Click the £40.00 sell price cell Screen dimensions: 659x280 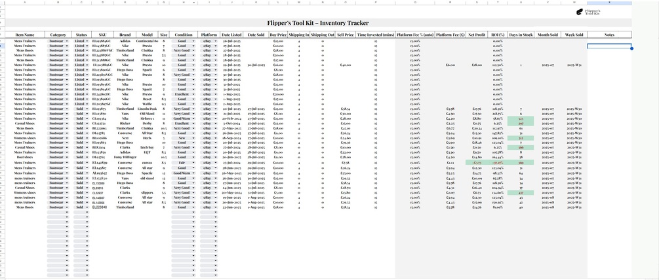pyautogui.click(x=346, y=65)
